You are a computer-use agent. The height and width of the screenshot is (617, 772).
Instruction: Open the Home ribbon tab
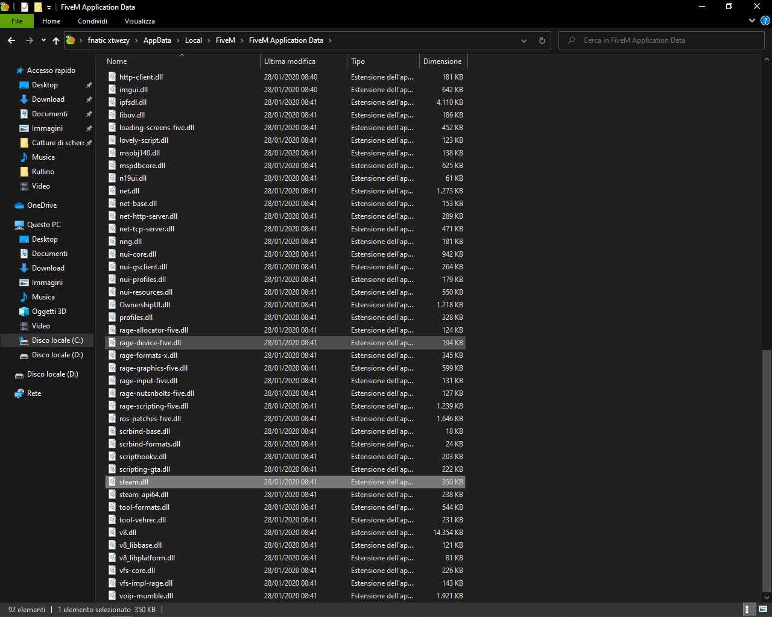click(51, 21)
